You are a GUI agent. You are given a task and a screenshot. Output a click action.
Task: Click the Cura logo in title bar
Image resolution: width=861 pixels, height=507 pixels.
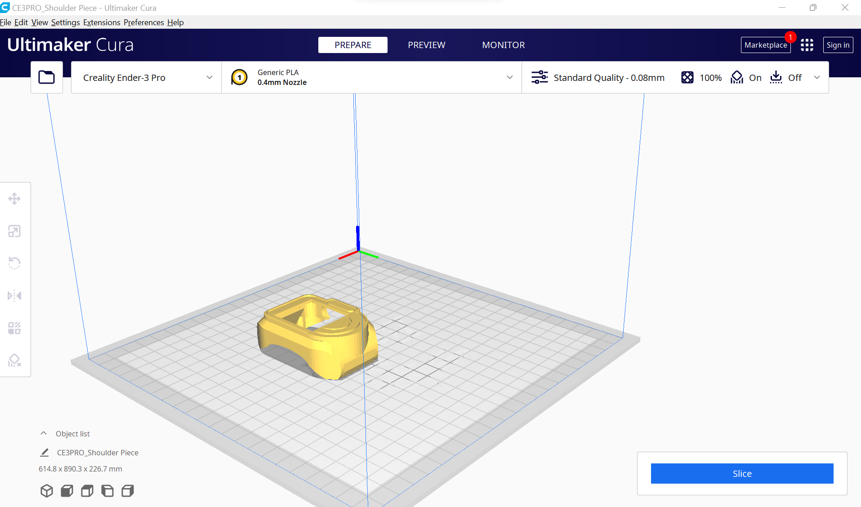click(x=5, y=8)
